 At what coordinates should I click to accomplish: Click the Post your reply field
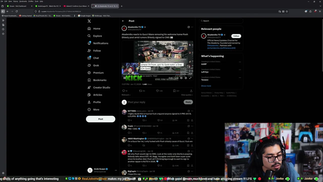(x=154, y=102)
